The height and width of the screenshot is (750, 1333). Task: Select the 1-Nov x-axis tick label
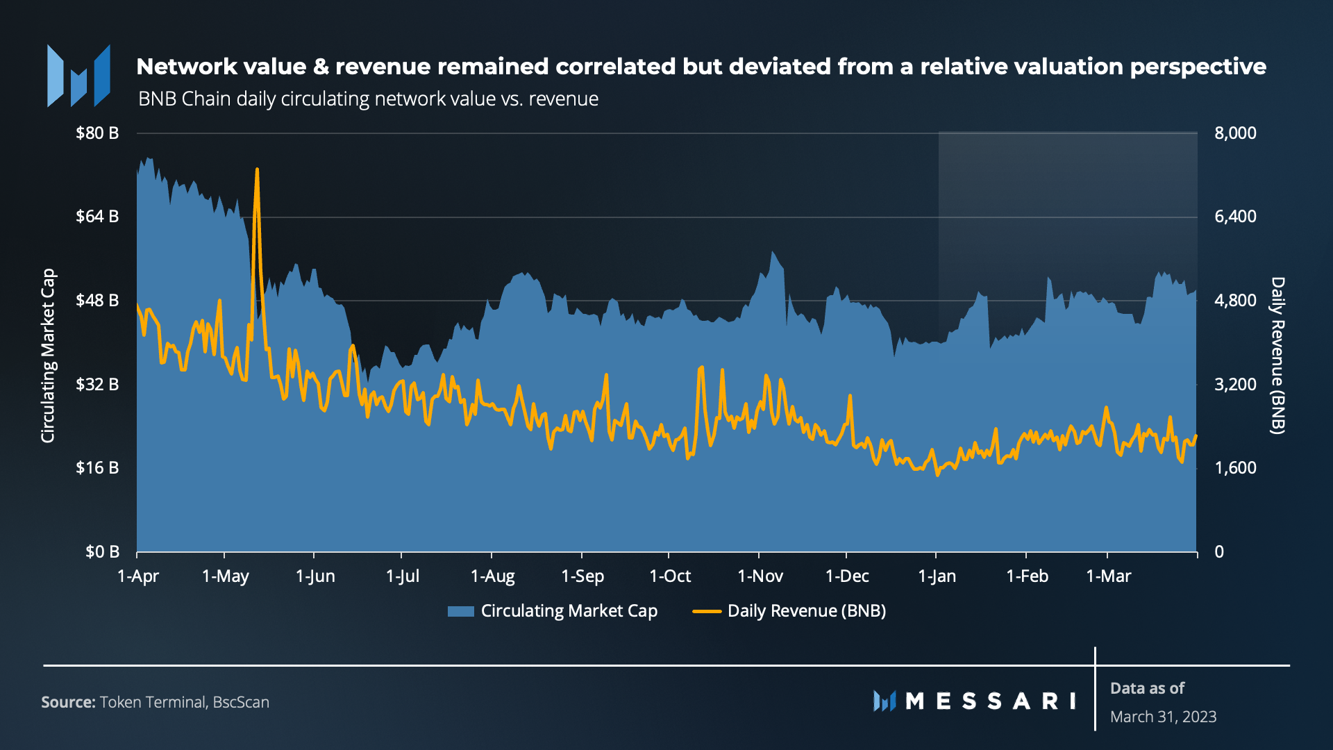coord(760,576)
